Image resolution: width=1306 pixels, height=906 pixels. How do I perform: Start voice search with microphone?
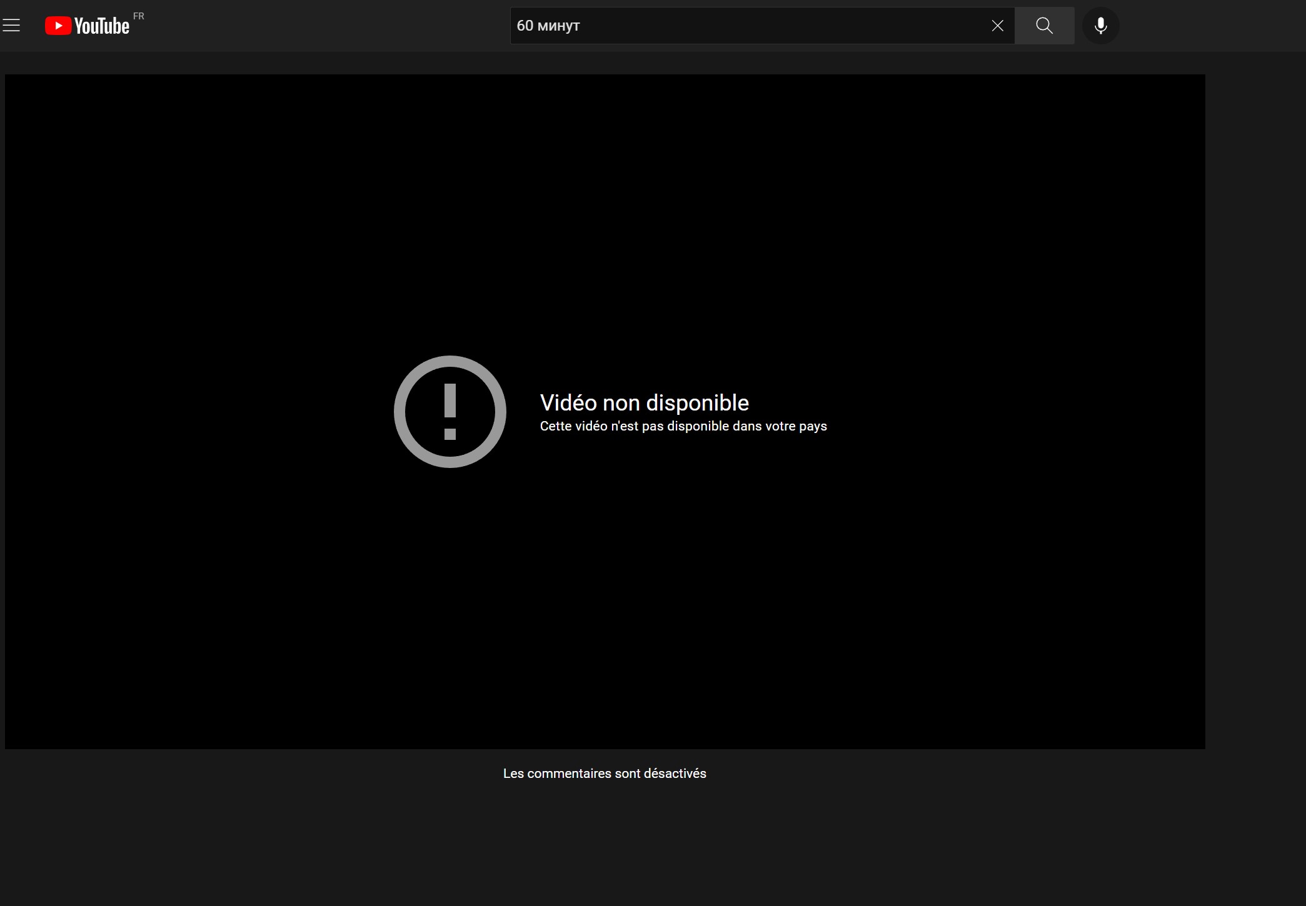[x=1100, y=26]
